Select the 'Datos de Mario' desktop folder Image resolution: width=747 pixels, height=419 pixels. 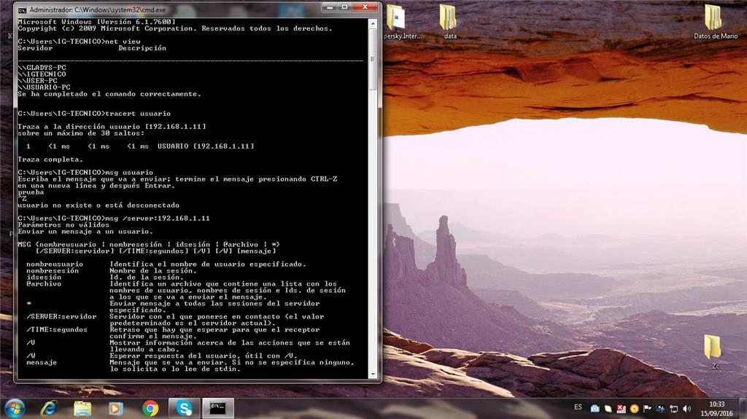coord(715,21)
